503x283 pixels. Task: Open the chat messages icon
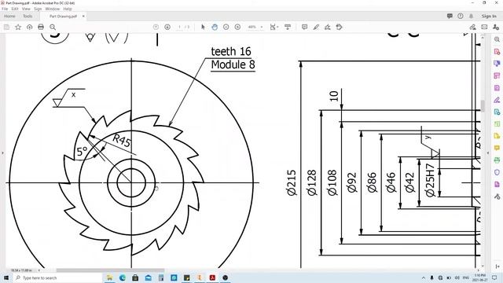click(x=450, y=16)
